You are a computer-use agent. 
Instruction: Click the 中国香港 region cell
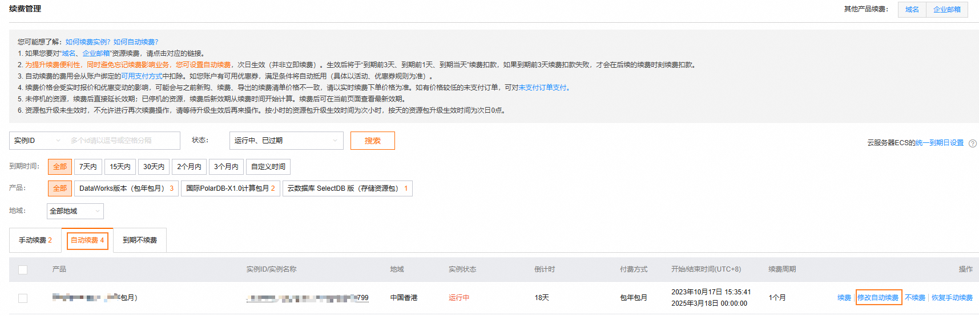(x=404, y=298)
